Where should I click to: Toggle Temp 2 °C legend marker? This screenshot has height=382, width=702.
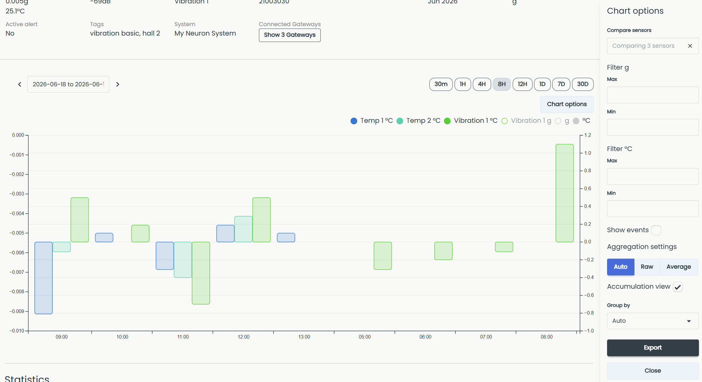point(400,121)
